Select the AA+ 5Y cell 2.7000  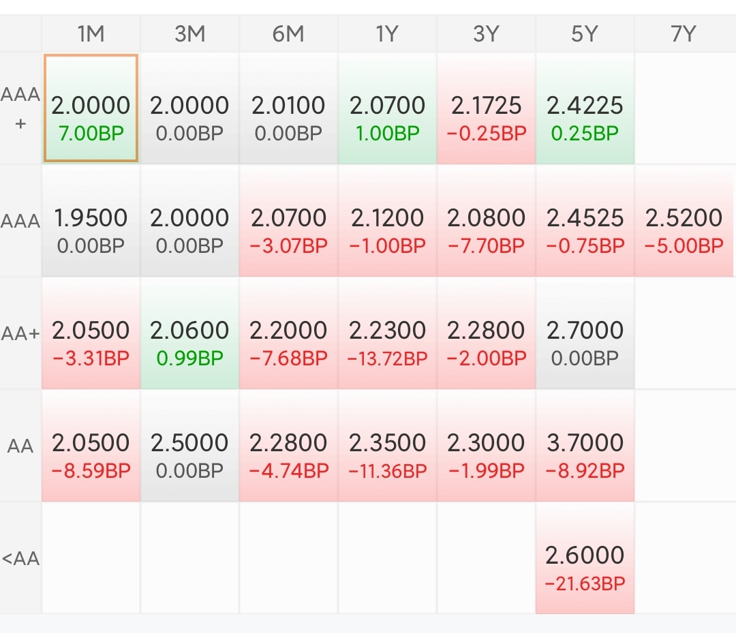585,333
